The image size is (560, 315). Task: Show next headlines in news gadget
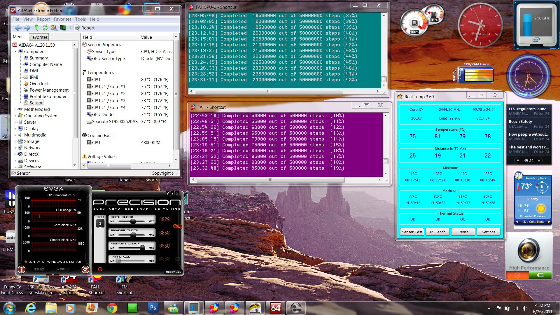tap(539, 160)
